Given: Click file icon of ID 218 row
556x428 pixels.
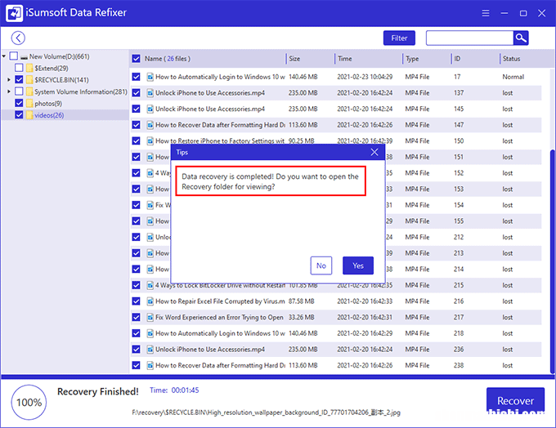Looking at the screenshot, I should pyautogui.click(x=150, y=333).
